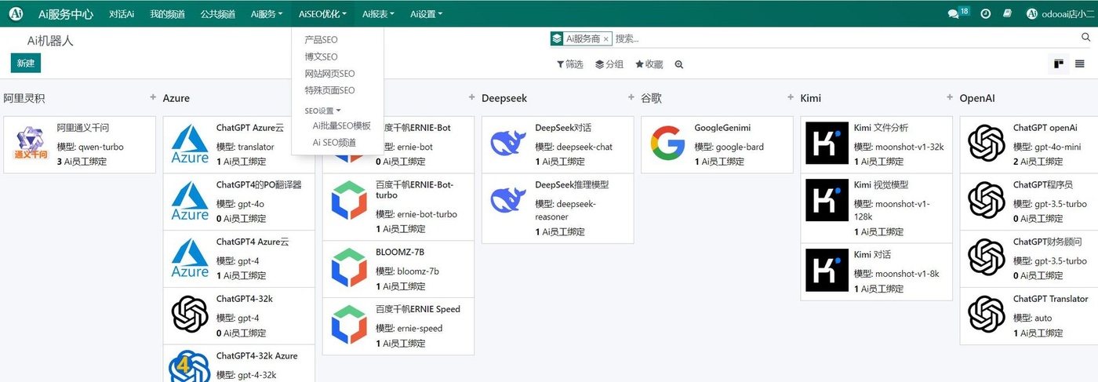
Task: Click the OpenAI logo on the ChatGPT Translator card
Action: 987,314
